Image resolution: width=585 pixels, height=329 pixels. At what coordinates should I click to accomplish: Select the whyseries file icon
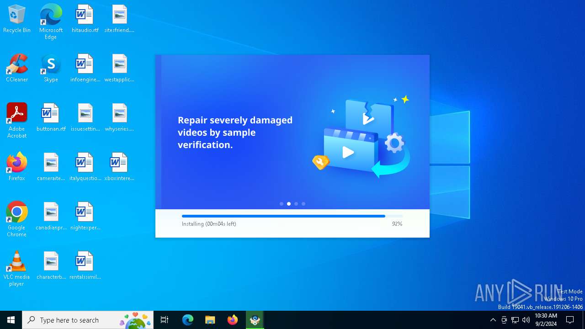(x=119, y=118)
